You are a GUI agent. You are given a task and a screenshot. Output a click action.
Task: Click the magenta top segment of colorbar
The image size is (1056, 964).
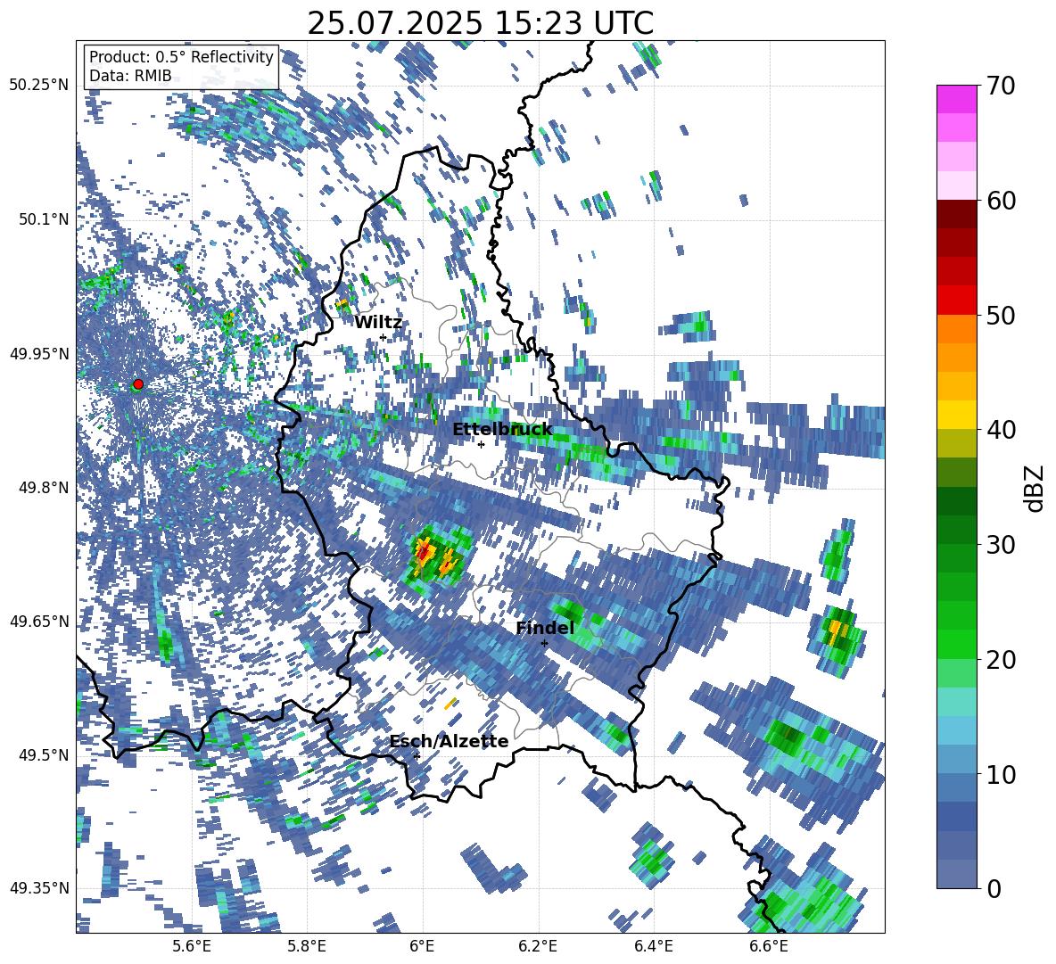point(956,99)
